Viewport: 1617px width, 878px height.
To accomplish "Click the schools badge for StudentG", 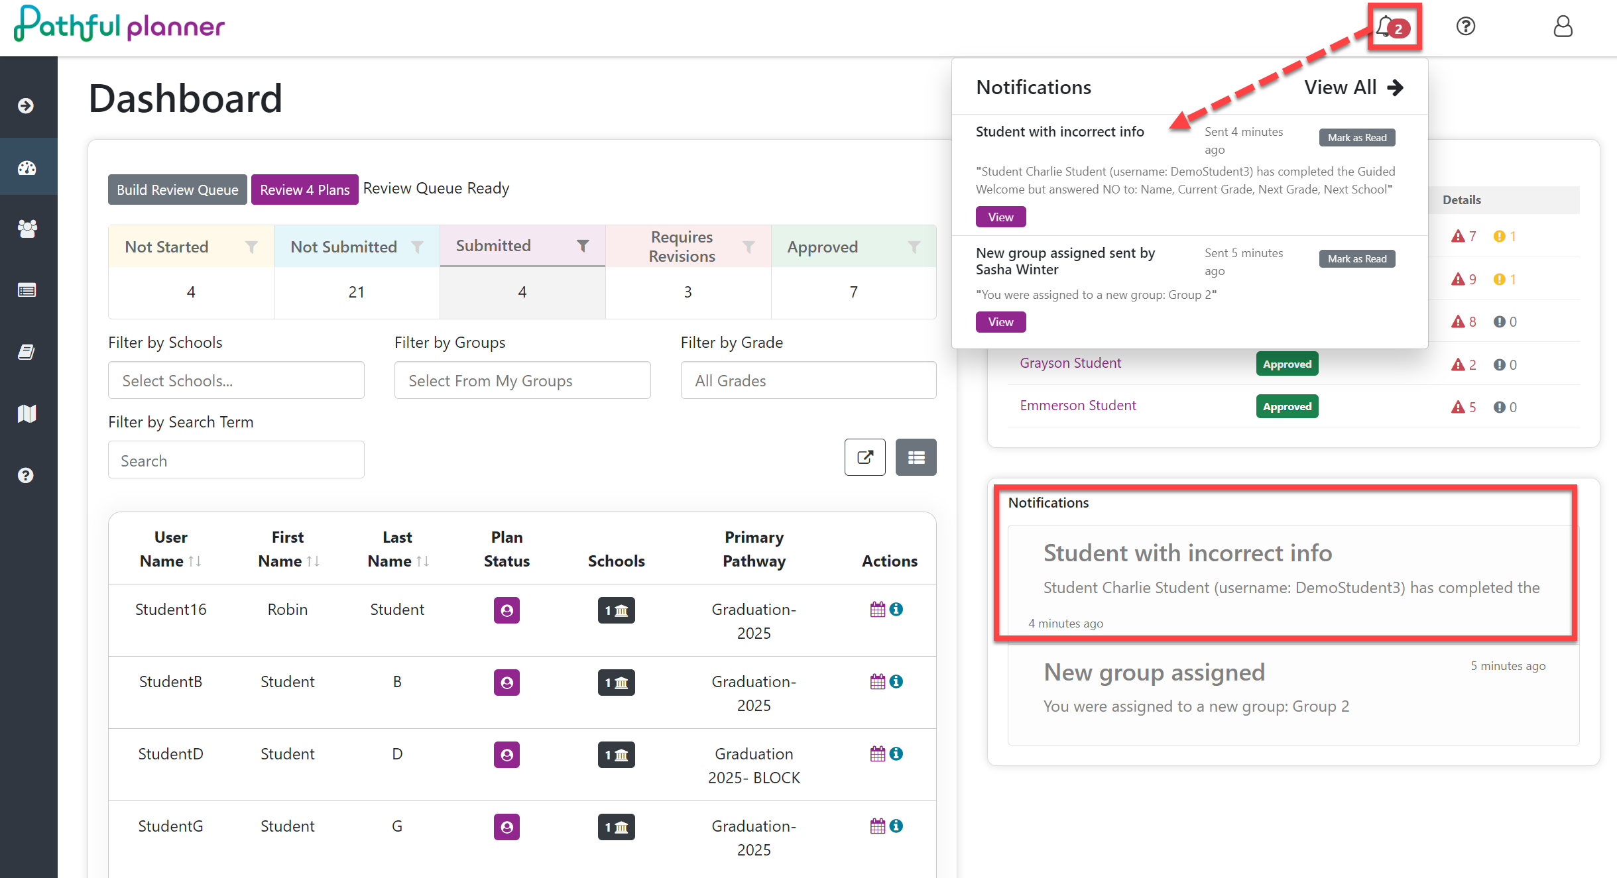I will pos(616,827).
